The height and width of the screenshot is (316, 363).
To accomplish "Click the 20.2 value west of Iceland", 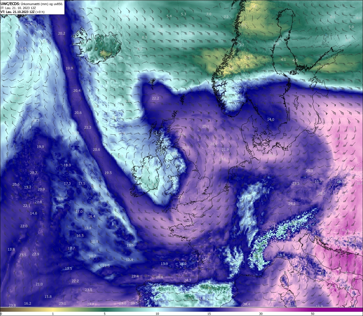I will click(62, 33).
